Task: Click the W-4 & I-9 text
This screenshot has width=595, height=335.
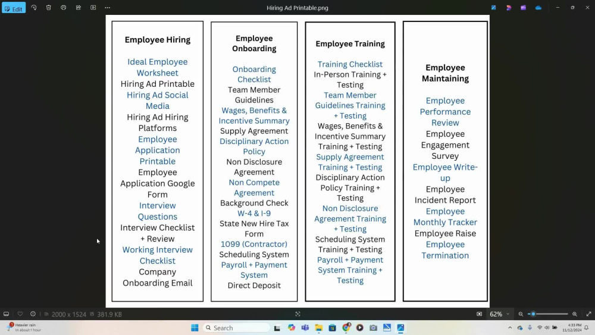Action: [x=254, y=213]
